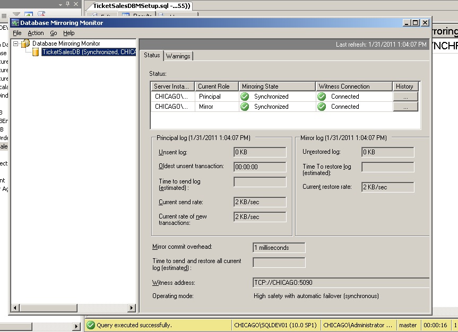Viewport: 458px width, 332px height.
Task: Click the Current send rate field
Action: pyautogui.click(x=260, y=202)
